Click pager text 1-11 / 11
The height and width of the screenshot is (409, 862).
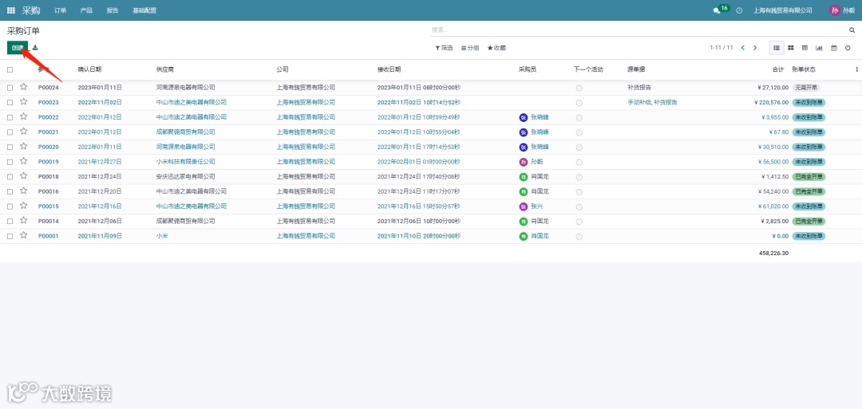(x=722, y=48)
